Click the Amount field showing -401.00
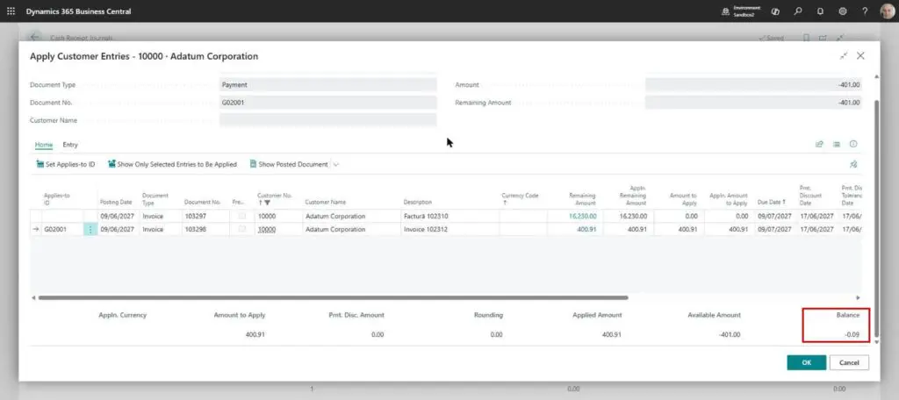Viewport: 899px width, 400px height. [753, 85]
